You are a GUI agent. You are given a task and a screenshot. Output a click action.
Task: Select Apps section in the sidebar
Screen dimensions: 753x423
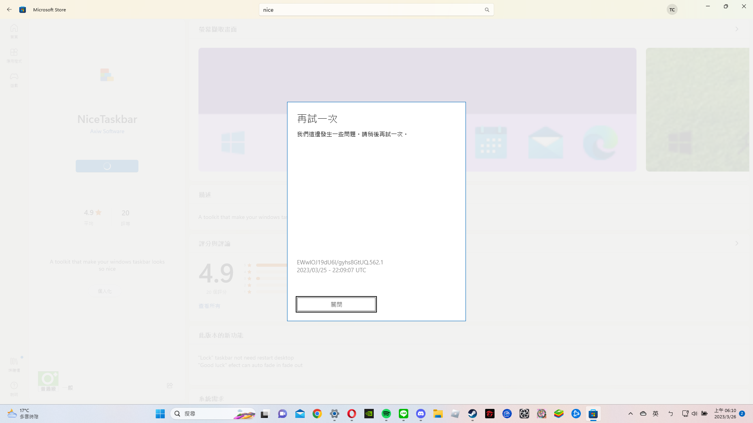tap(14, 55)
